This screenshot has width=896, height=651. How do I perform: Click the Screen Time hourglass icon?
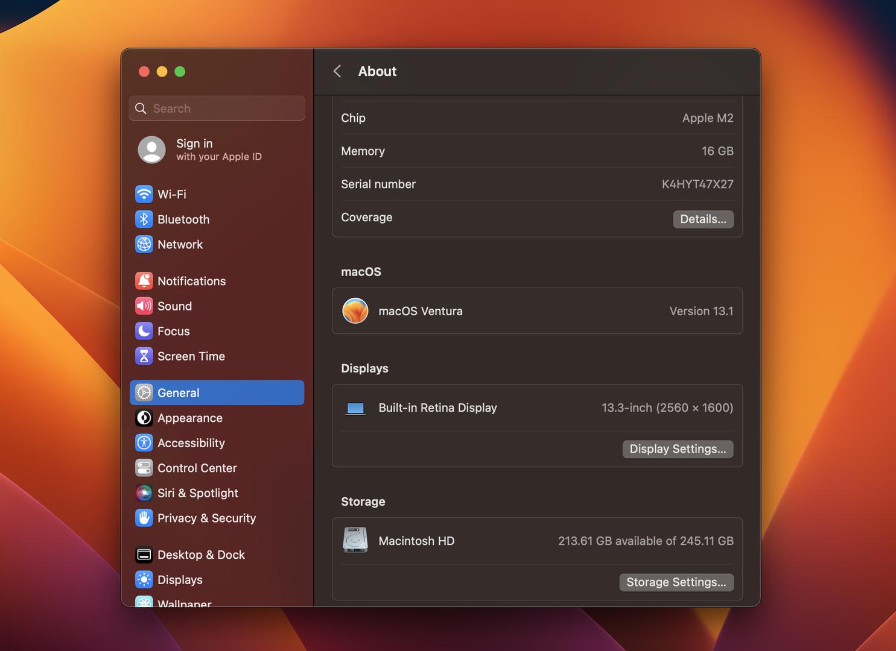[144, 356]
